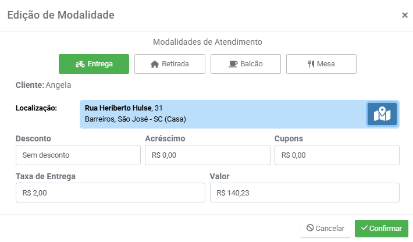The image size is (413, 242).
Task: Click the client name Angela
Action: pyautogui.click(x=58, y=85)
